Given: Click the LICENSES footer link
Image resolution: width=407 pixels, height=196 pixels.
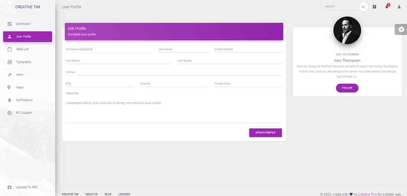Looking at the screenshot, I should (x=124, y=194).
